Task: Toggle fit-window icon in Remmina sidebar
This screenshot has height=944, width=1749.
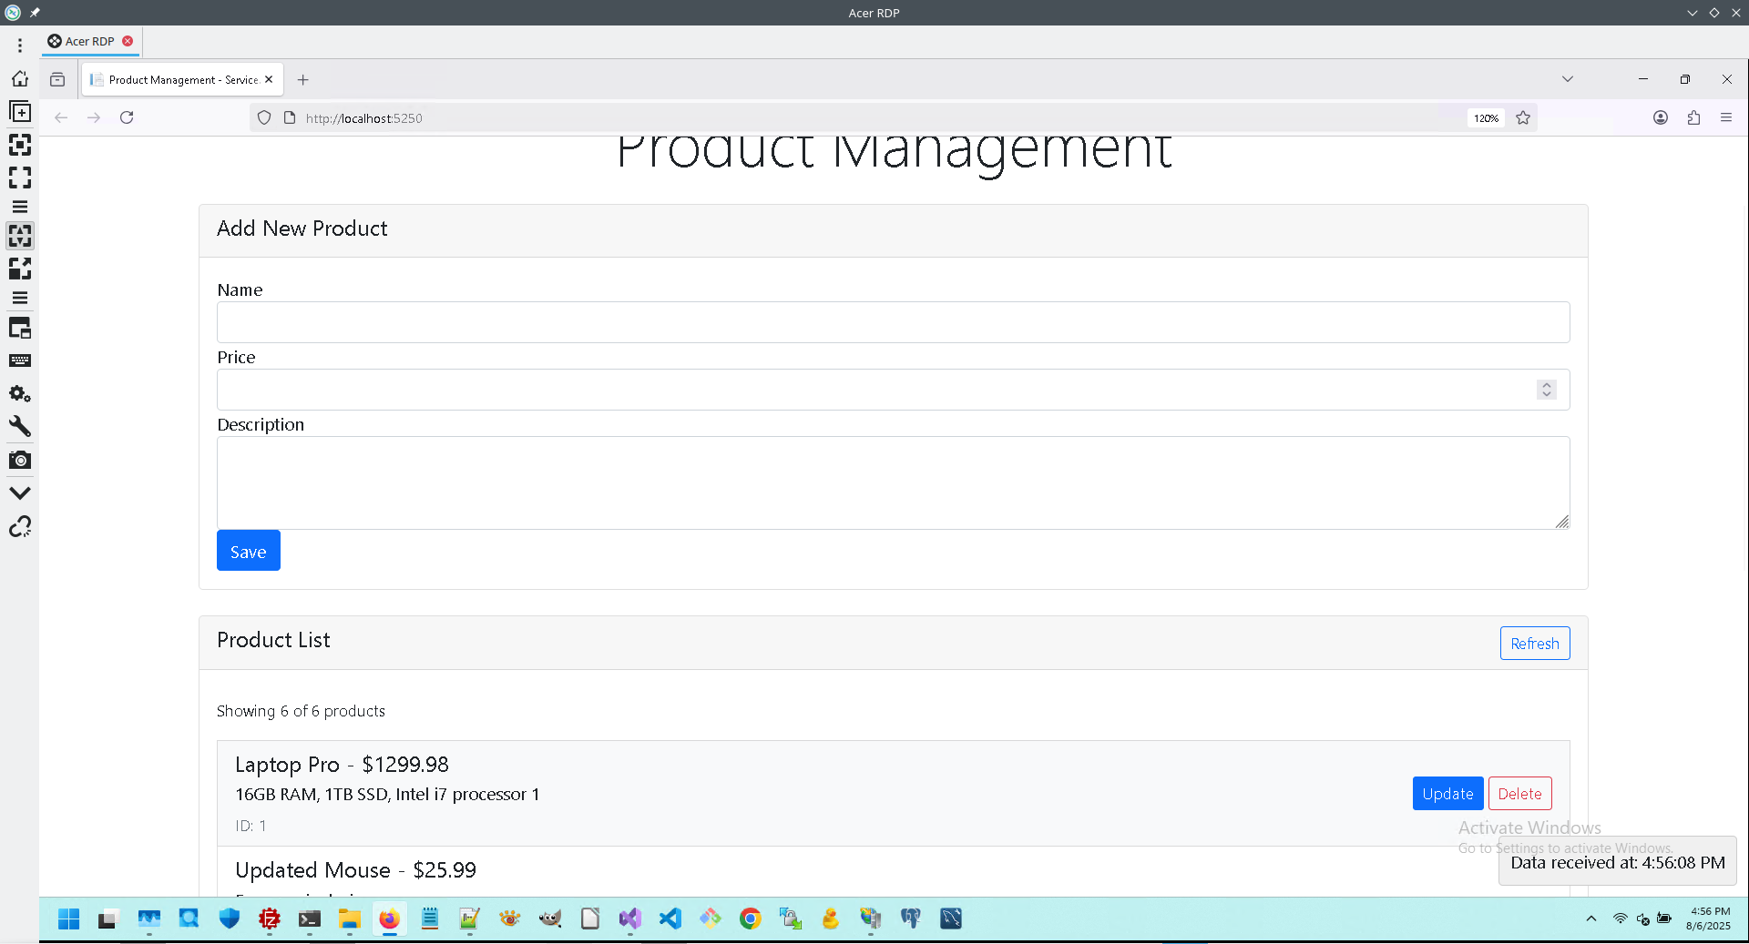Action: (20, 145)
